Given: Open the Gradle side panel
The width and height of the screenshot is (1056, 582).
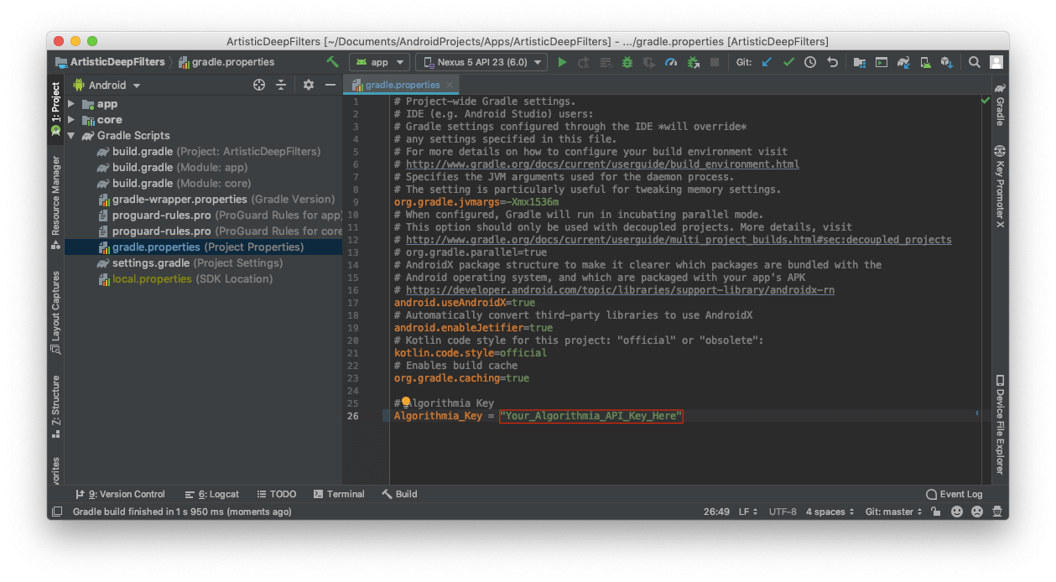Looking at the screenshot, I should point(1000,105).
